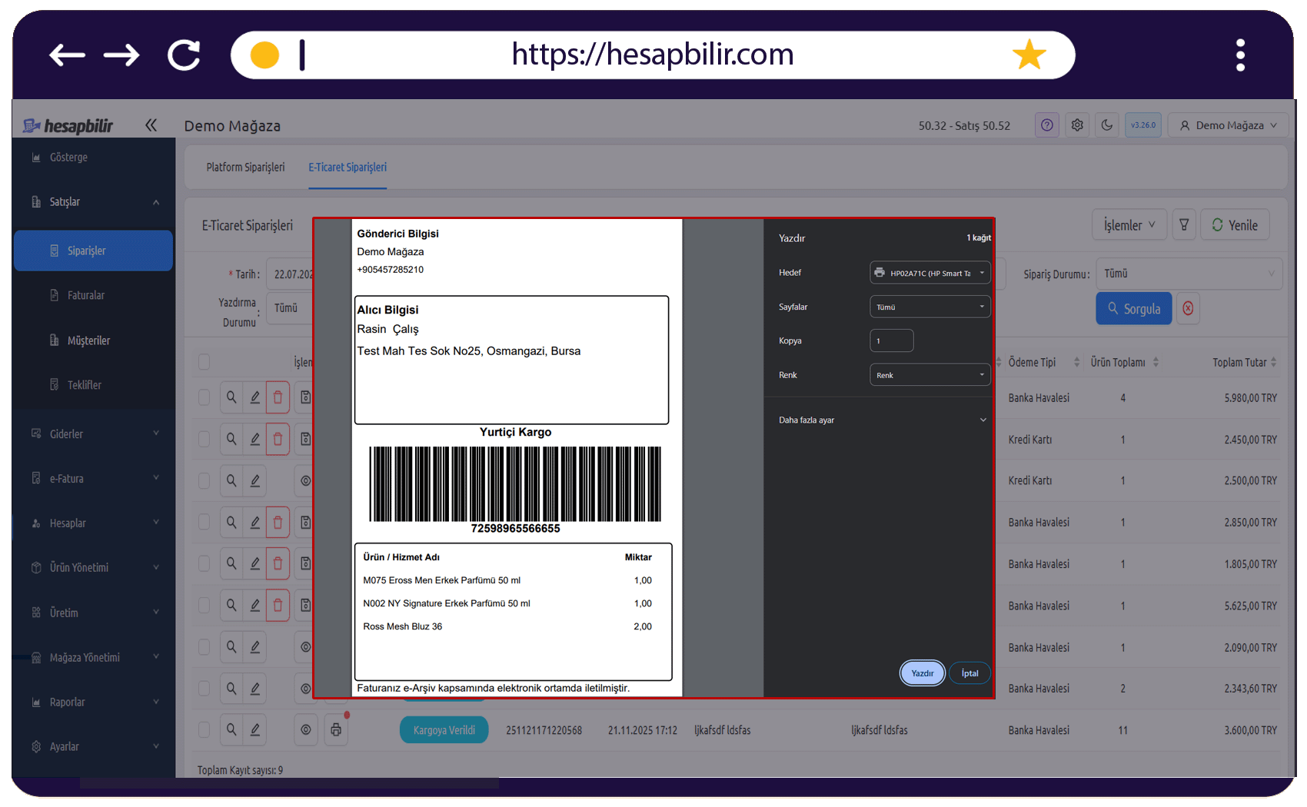Click eye icon on 2.500,00 TRY row
Image resolution: width=1307 pixels, height=807 pixels.
click(305, 480)
